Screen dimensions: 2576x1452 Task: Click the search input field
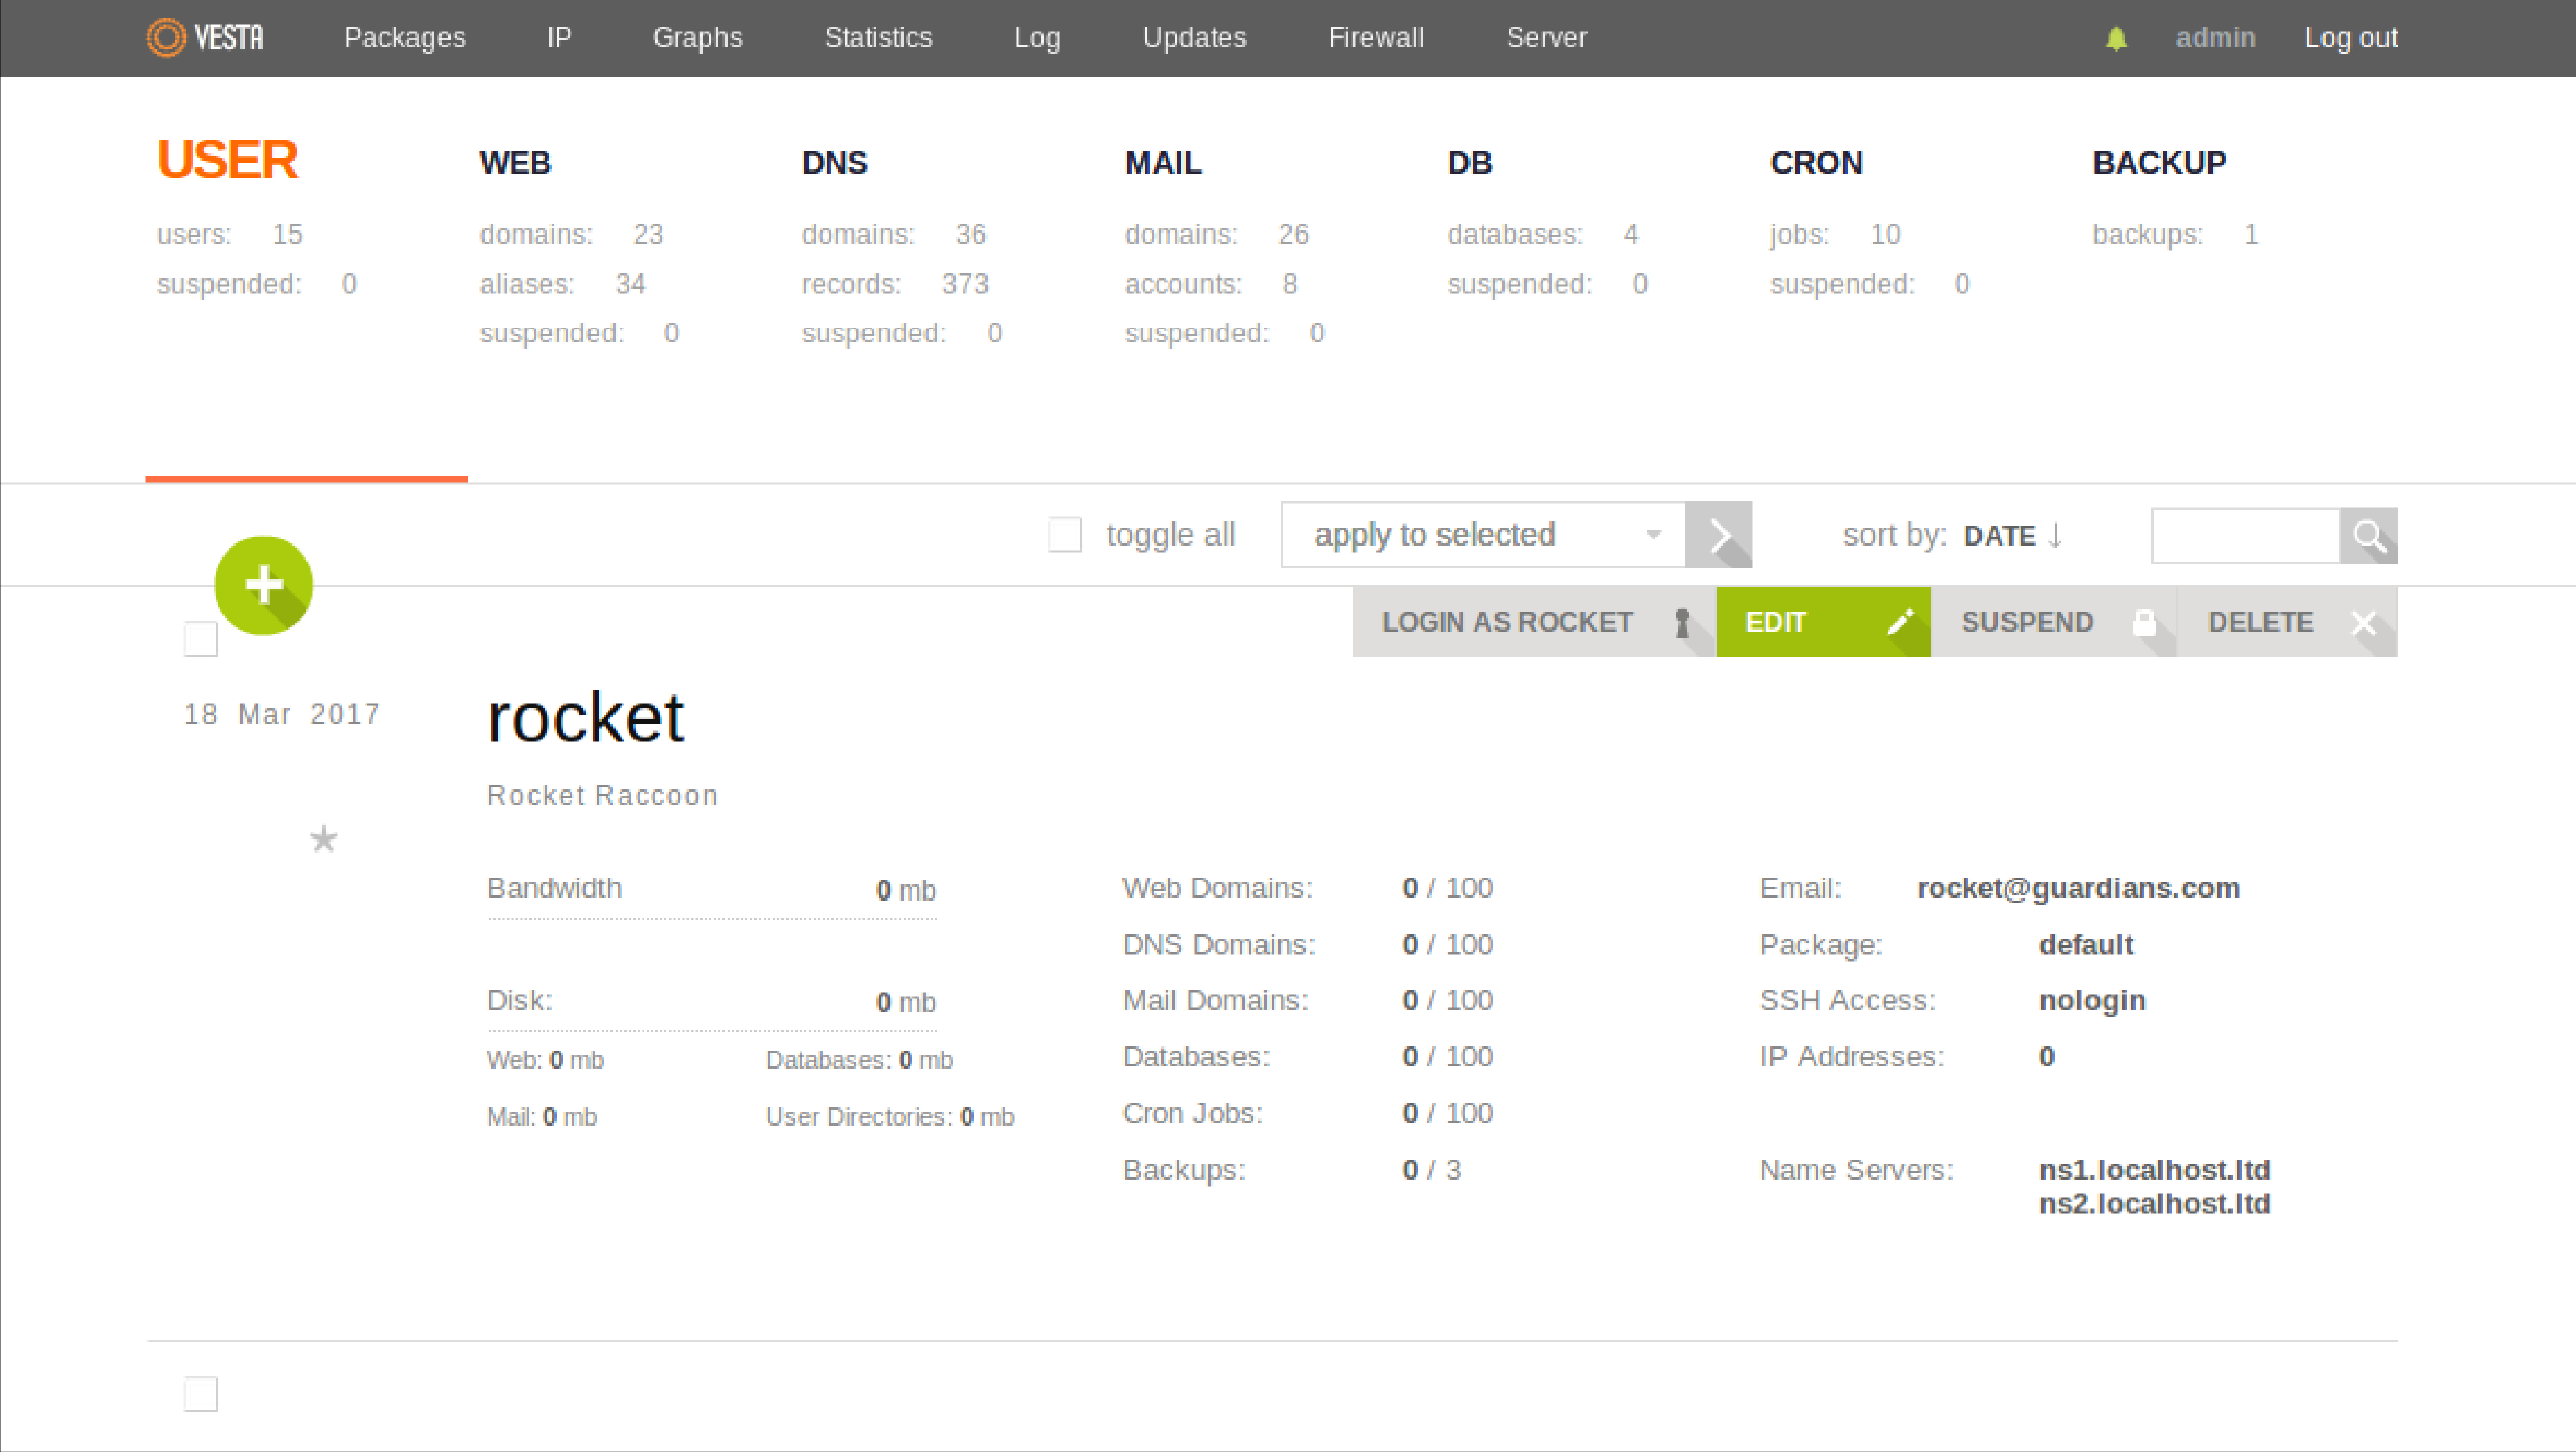(2247, 534)
